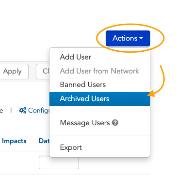
Task: Collapse the menu using the blue Actions button
Action: [128, 38]
